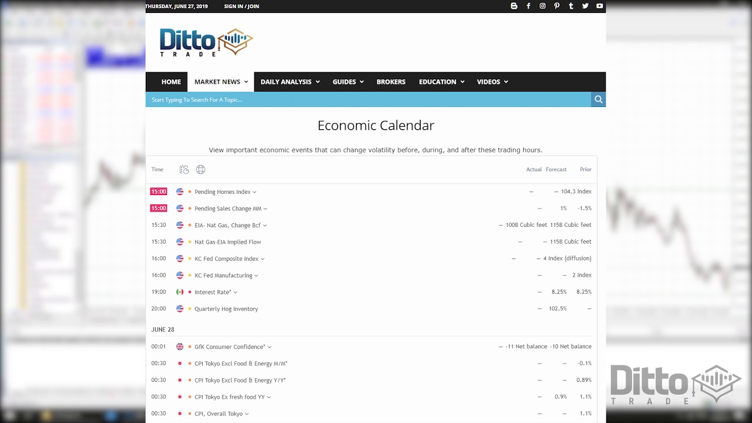Click the 104.3 Index prior value

pyautogui.click(x=576, y=192)
